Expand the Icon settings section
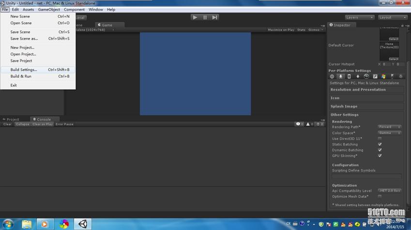This screenshot has width=411, height=230. coord(366,98)
